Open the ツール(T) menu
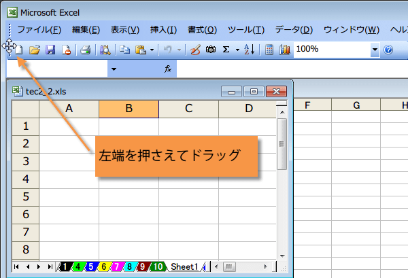Screen dimensions: 408x278 246,30
